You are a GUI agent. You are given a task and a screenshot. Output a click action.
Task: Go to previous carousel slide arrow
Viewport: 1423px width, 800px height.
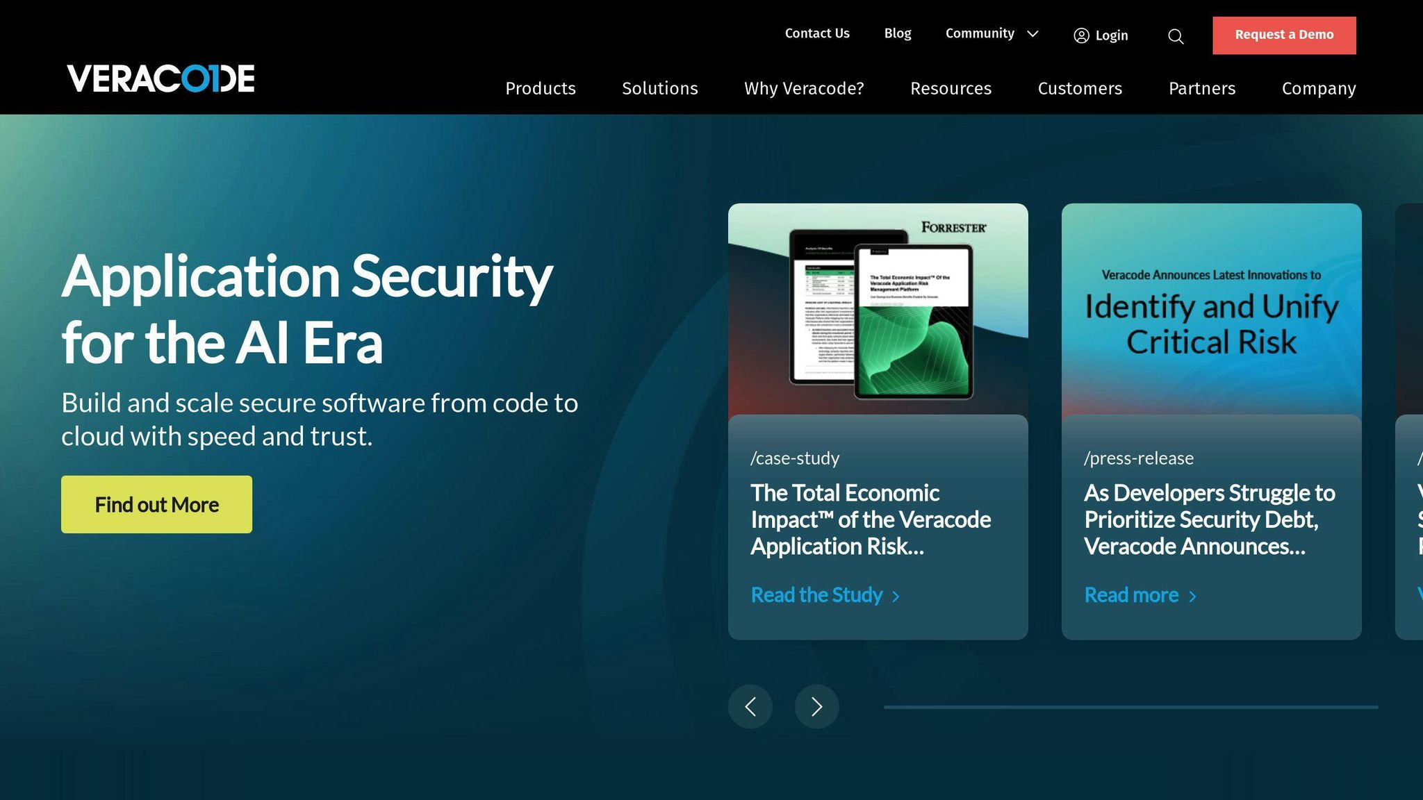[750, 707]
